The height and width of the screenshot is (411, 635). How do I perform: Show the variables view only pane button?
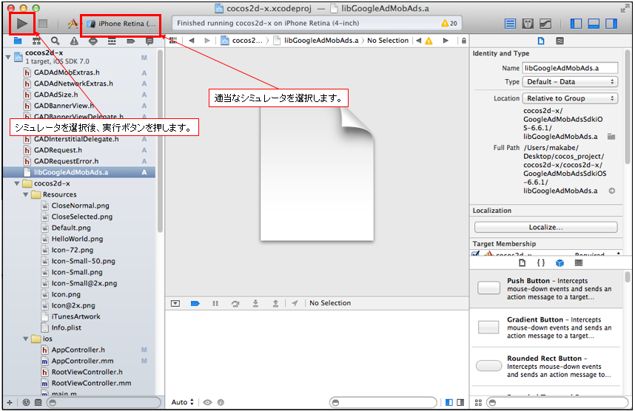coord(449,402)
